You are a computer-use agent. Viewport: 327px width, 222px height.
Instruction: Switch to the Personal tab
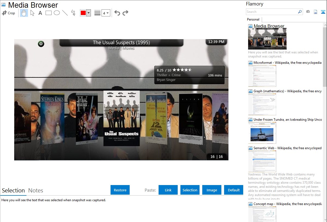tap(253, 19)
